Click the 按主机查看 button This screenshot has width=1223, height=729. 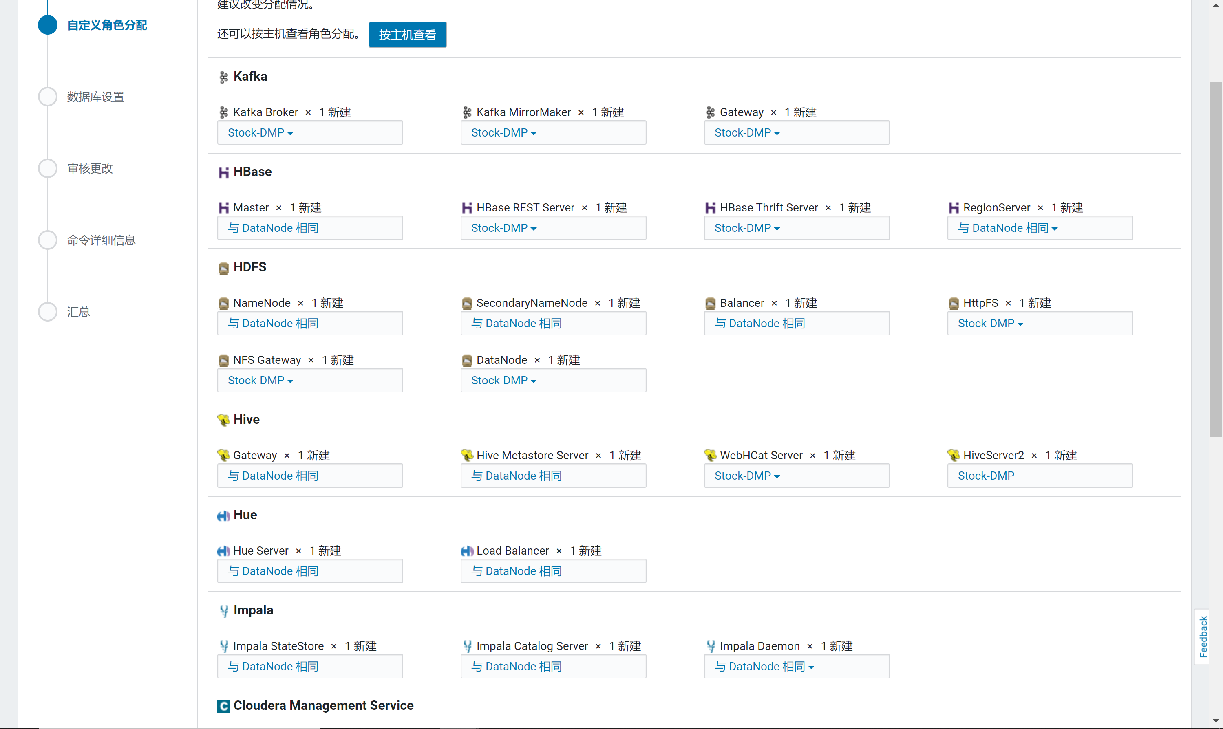[x=407, y=34]
